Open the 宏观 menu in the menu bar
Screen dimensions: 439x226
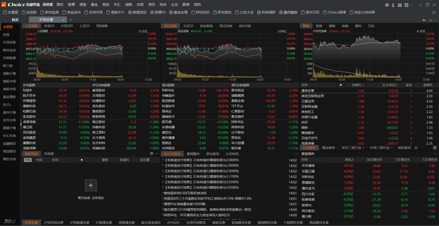(140, 4)
